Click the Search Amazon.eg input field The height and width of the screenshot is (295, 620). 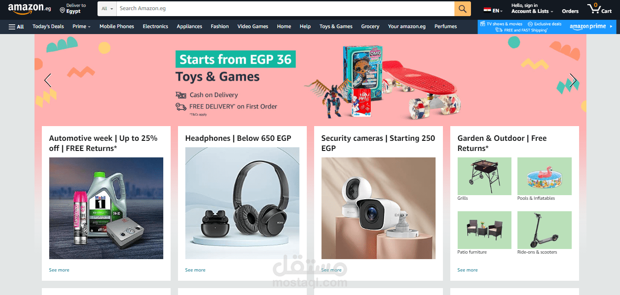(286, 9)
